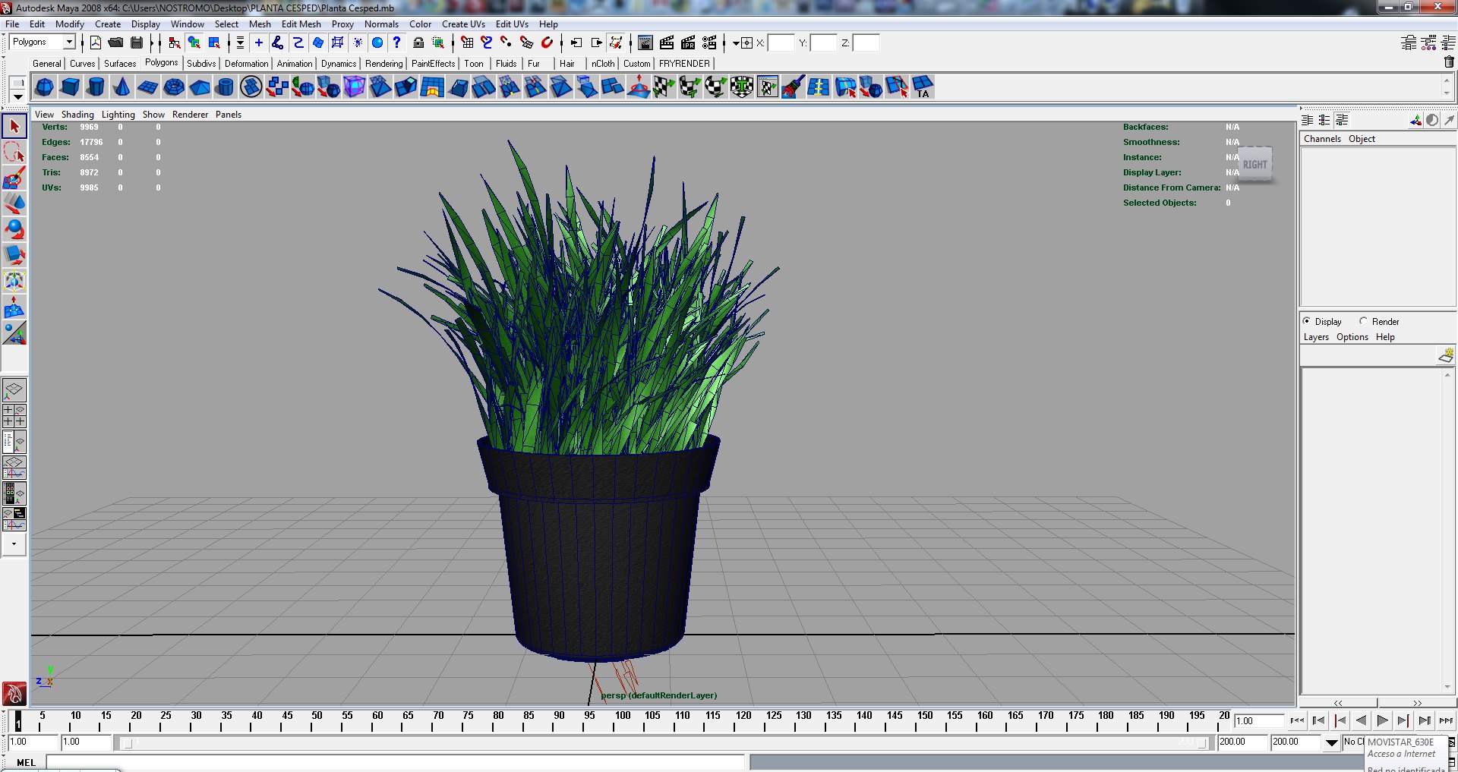Viewport: 1458px width, 772px height.
Task: Select the polygon sphere primitive shelf icon
Action: [x=45, y=87]
